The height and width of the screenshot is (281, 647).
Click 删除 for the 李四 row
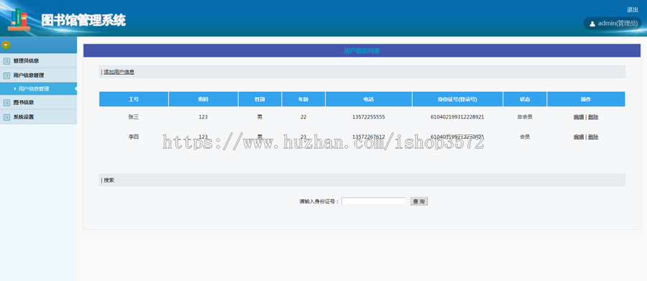(593, 137)
